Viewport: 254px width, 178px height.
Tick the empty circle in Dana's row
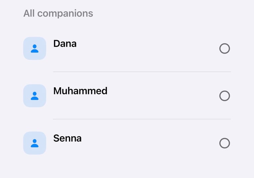coord(225,49)
